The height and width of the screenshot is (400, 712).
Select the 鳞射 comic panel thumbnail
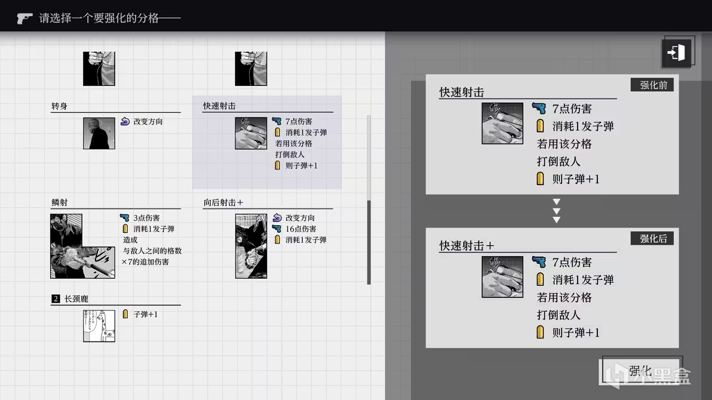(x=82, y=246)
